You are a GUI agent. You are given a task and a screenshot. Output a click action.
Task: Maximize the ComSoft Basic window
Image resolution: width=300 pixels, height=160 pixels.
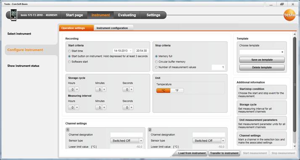[282, 4]
